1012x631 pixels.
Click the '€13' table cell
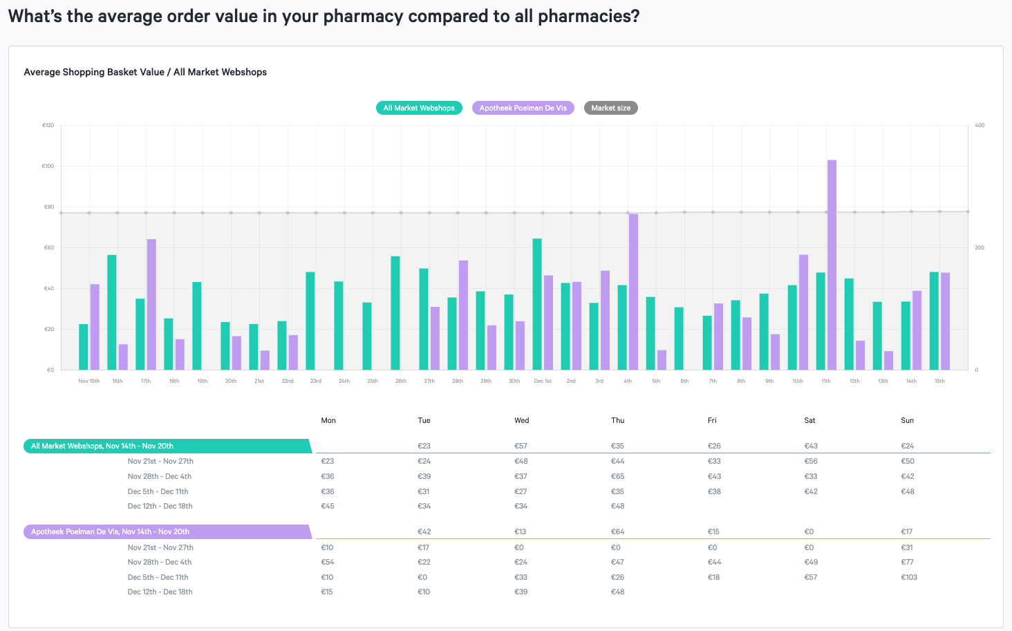[x=520, y=531]
